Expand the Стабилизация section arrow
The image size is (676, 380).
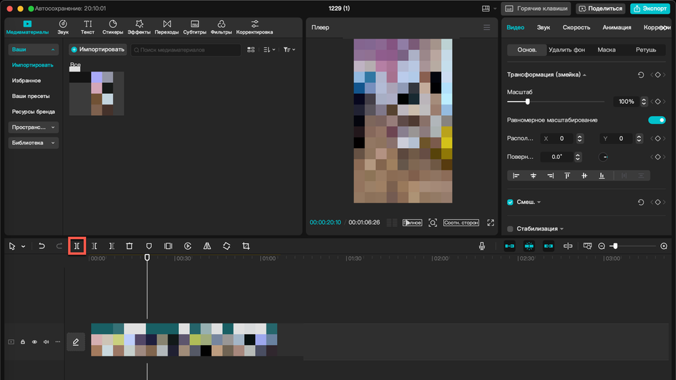[561, 229]
